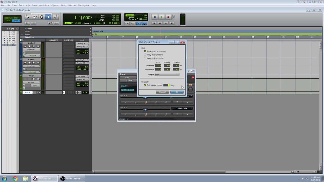Click the Fast Forward transport button

(x=166, y=23)
